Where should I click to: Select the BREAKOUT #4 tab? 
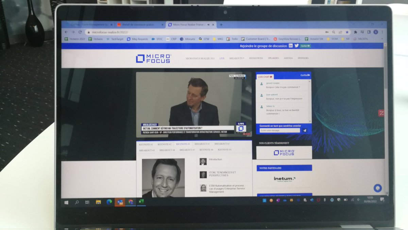167,150
